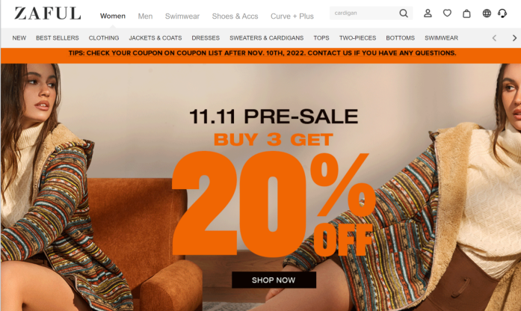Click the SHOP NOW button

(x=274, y=280)
